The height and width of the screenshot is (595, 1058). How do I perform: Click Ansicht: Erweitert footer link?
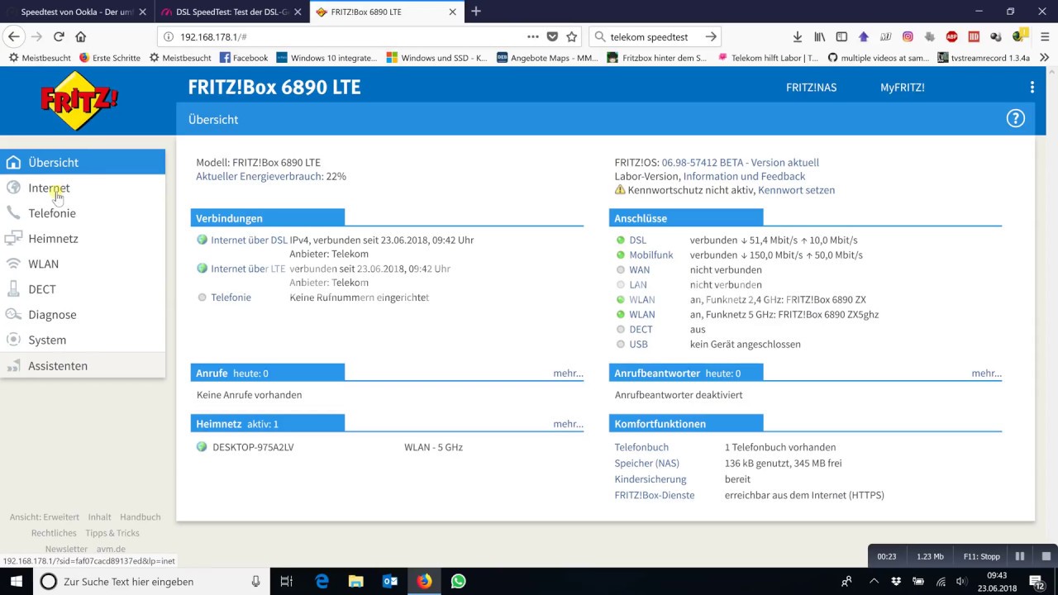(45, 517)
